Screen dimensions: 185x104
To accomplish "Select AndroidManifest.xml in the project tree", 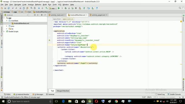I will point(21,23).
